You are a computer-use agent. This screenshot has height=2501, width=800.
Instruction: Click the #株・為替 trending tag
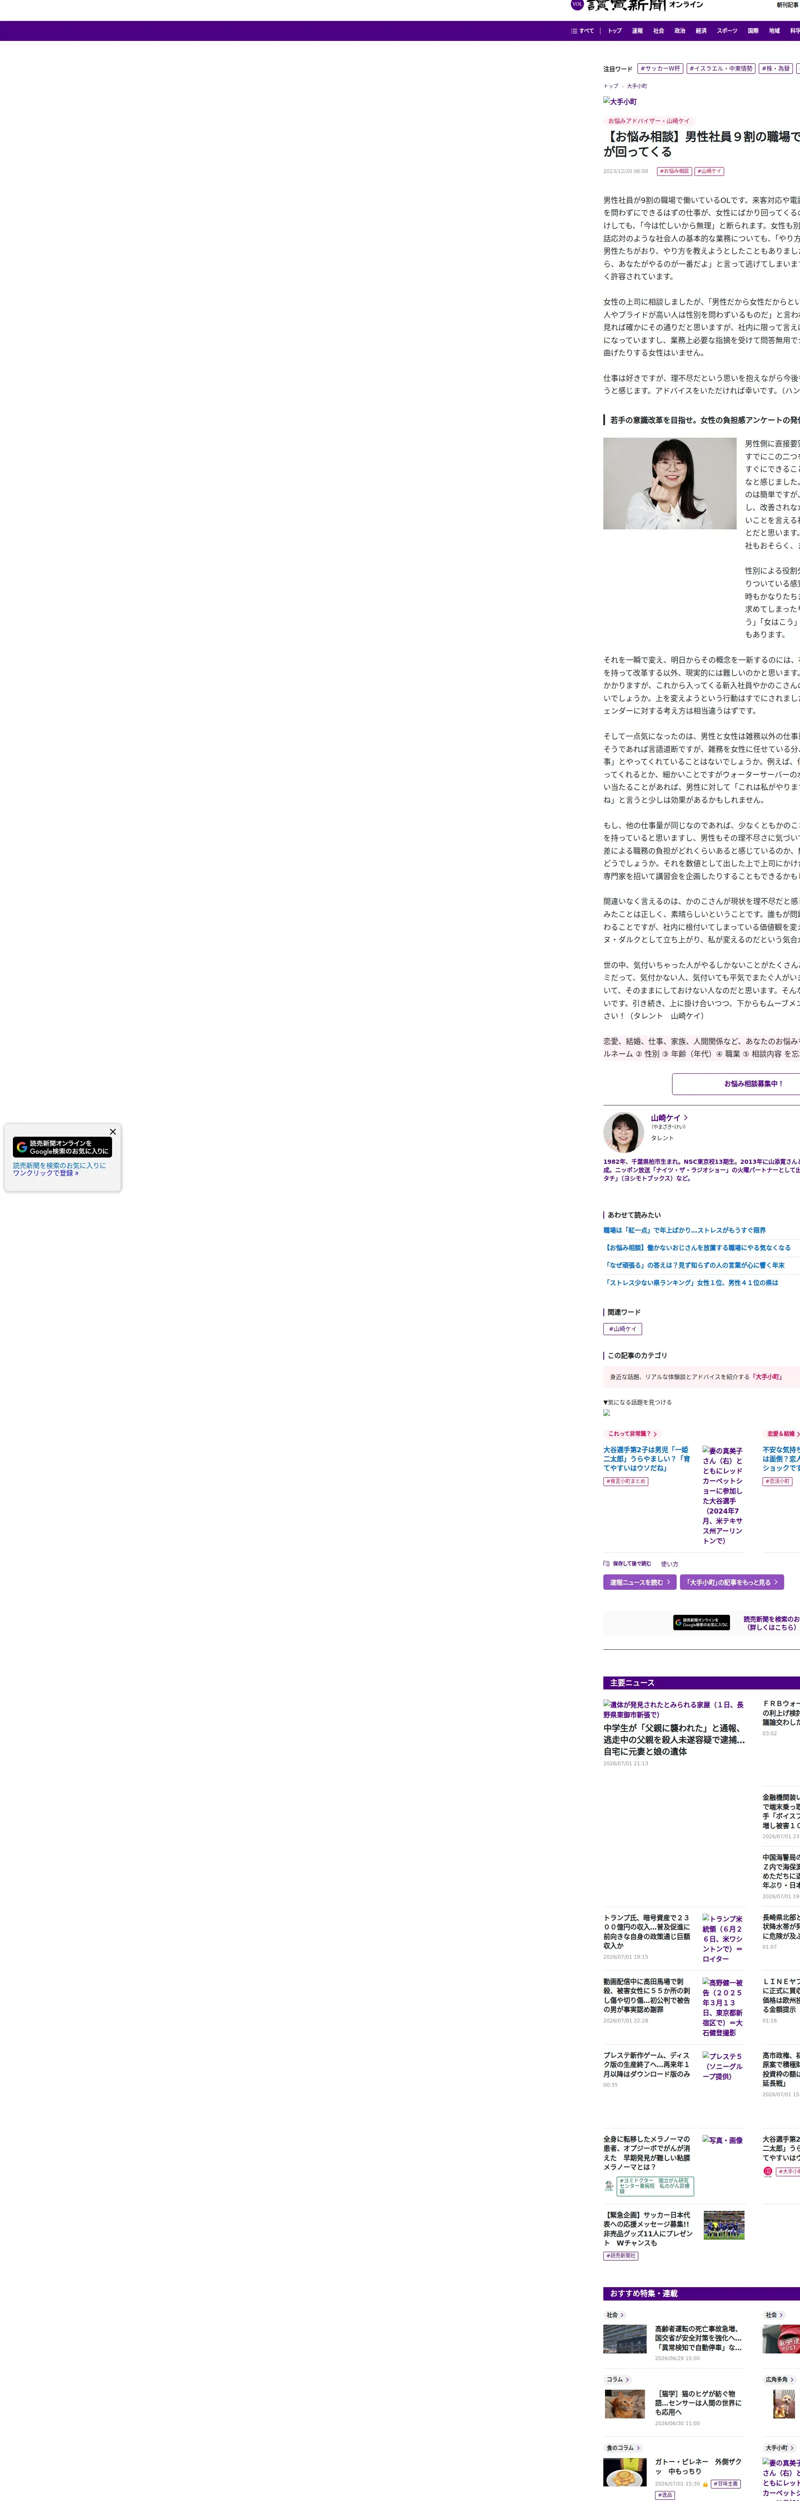click(x=776, y=69)
